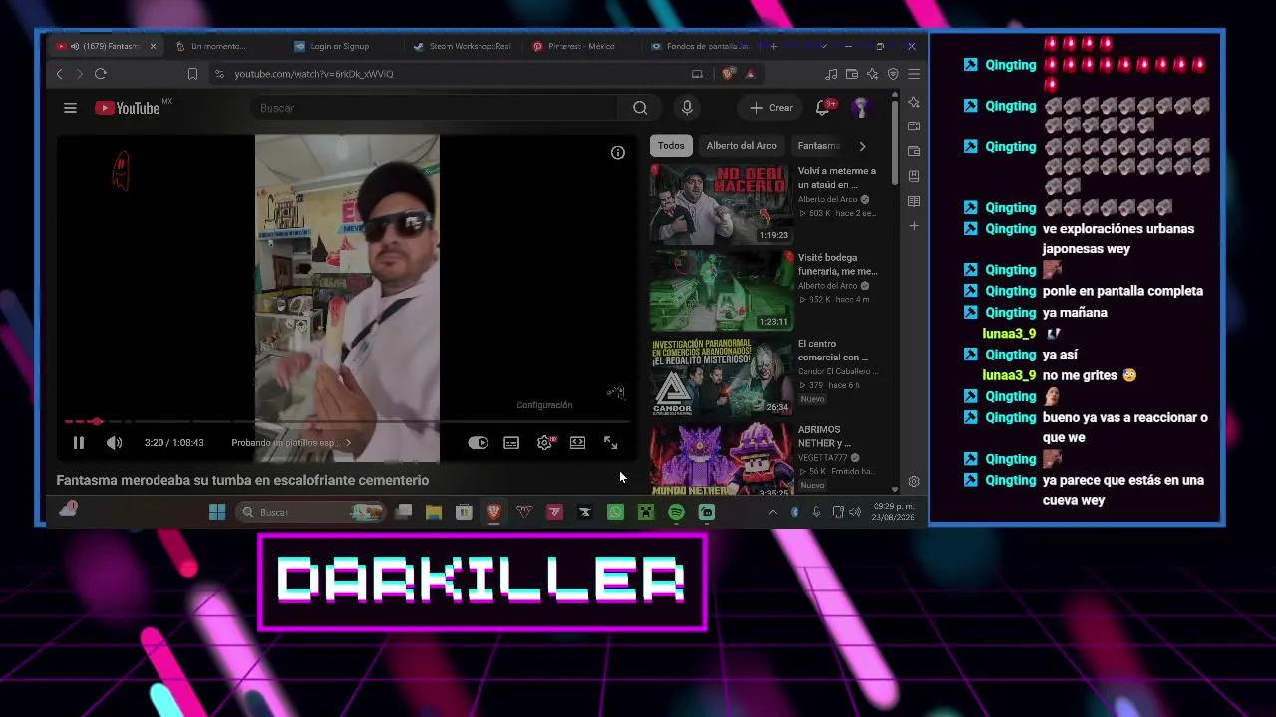1276x717 pixels.
Task: Go to the YouTube home logo
Action: coord(128,108)
